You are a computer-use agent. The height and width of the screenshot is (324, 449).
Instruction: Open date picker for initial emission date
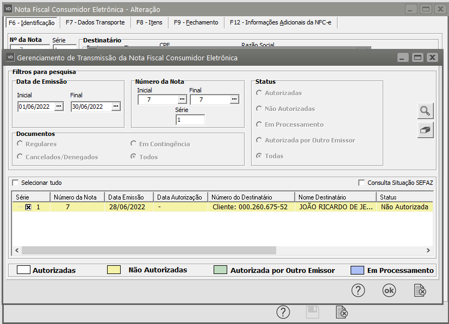(58, 107)
